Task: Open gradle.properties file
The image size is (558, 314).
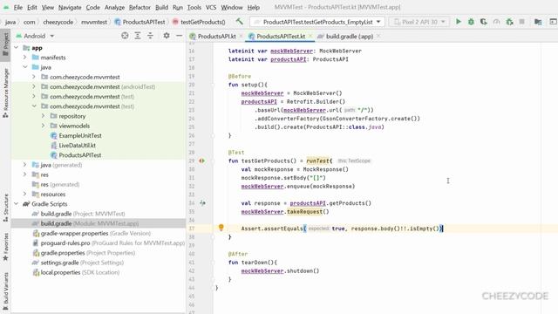Action: click(84, 253)
